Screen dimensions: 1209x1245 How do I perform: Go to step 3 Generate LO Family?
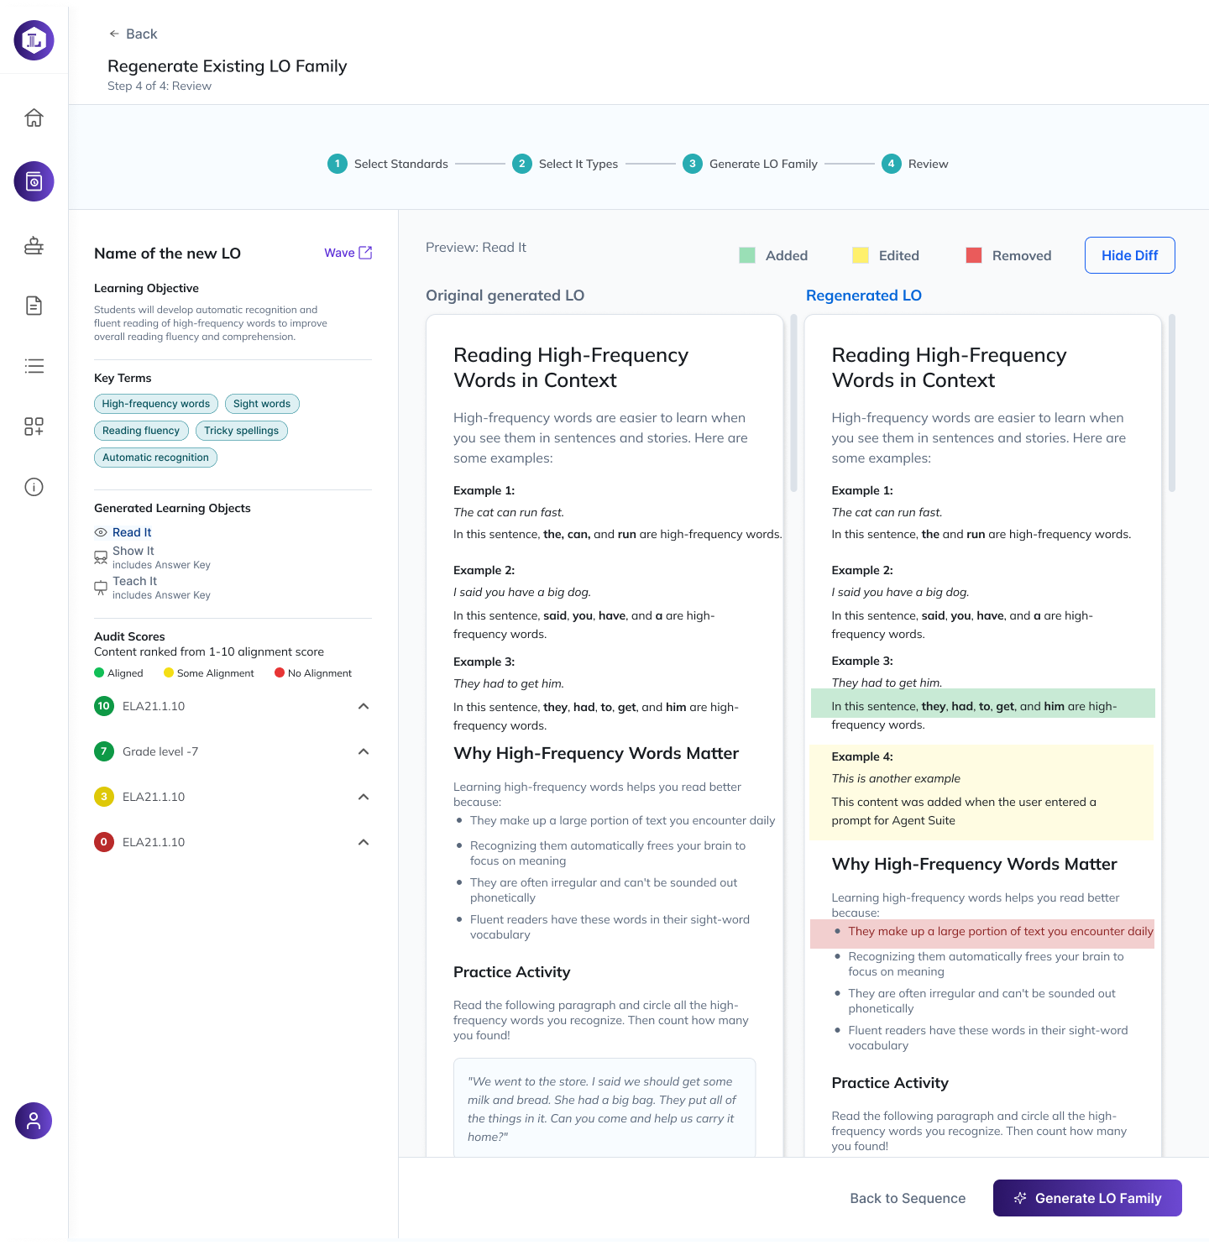(x=751, y=164)
